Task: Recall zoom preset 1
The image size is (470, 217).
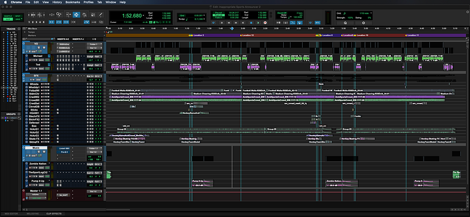Action: (x=29, y=22)
